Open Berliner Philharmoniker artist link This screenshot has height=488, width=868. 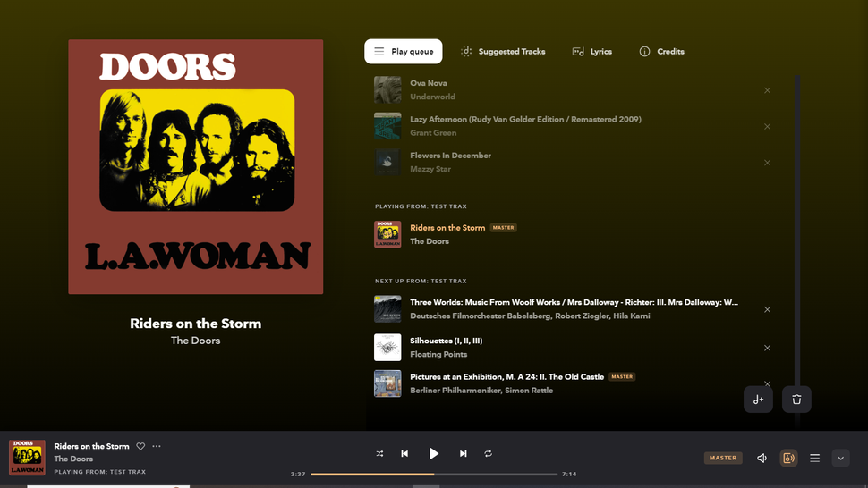pyautogui.click(x=455, y=391)
